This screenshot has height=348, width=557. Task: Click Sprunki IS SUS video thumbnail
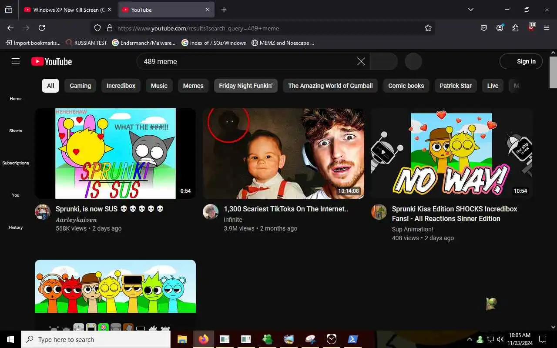coord(115,154)
